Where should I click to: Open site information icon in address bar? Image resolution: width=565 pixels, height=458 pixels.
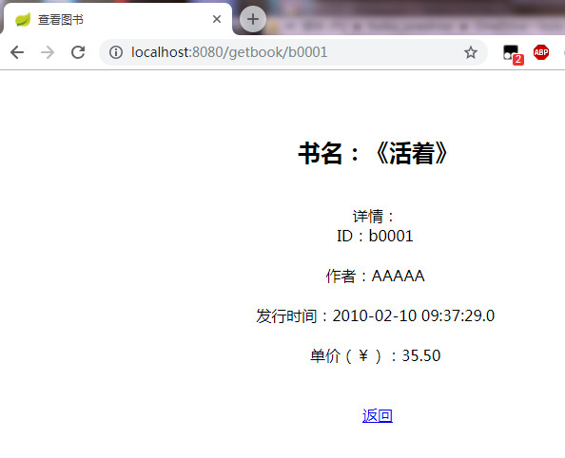click(x=116, y=52)
